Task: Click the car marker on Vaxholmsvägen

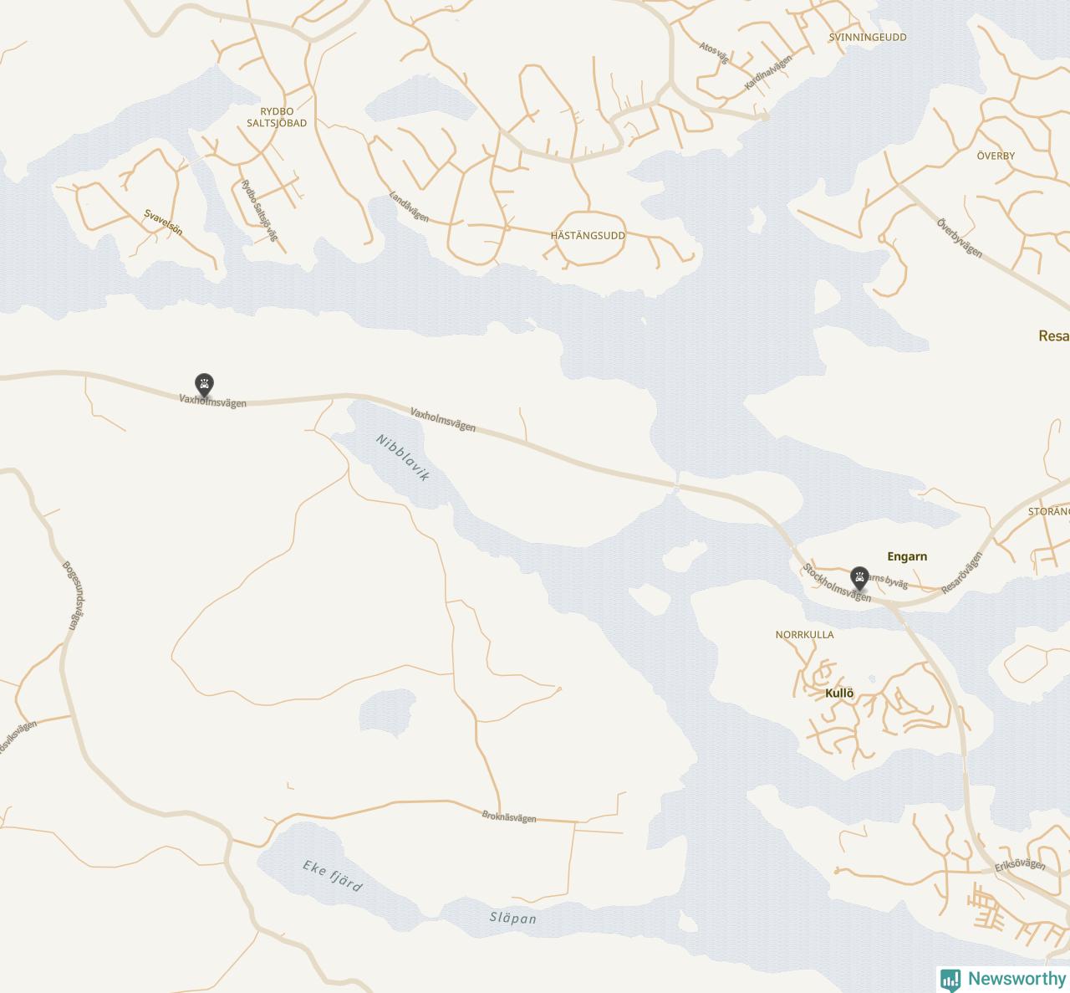Action: pos(204,385)
